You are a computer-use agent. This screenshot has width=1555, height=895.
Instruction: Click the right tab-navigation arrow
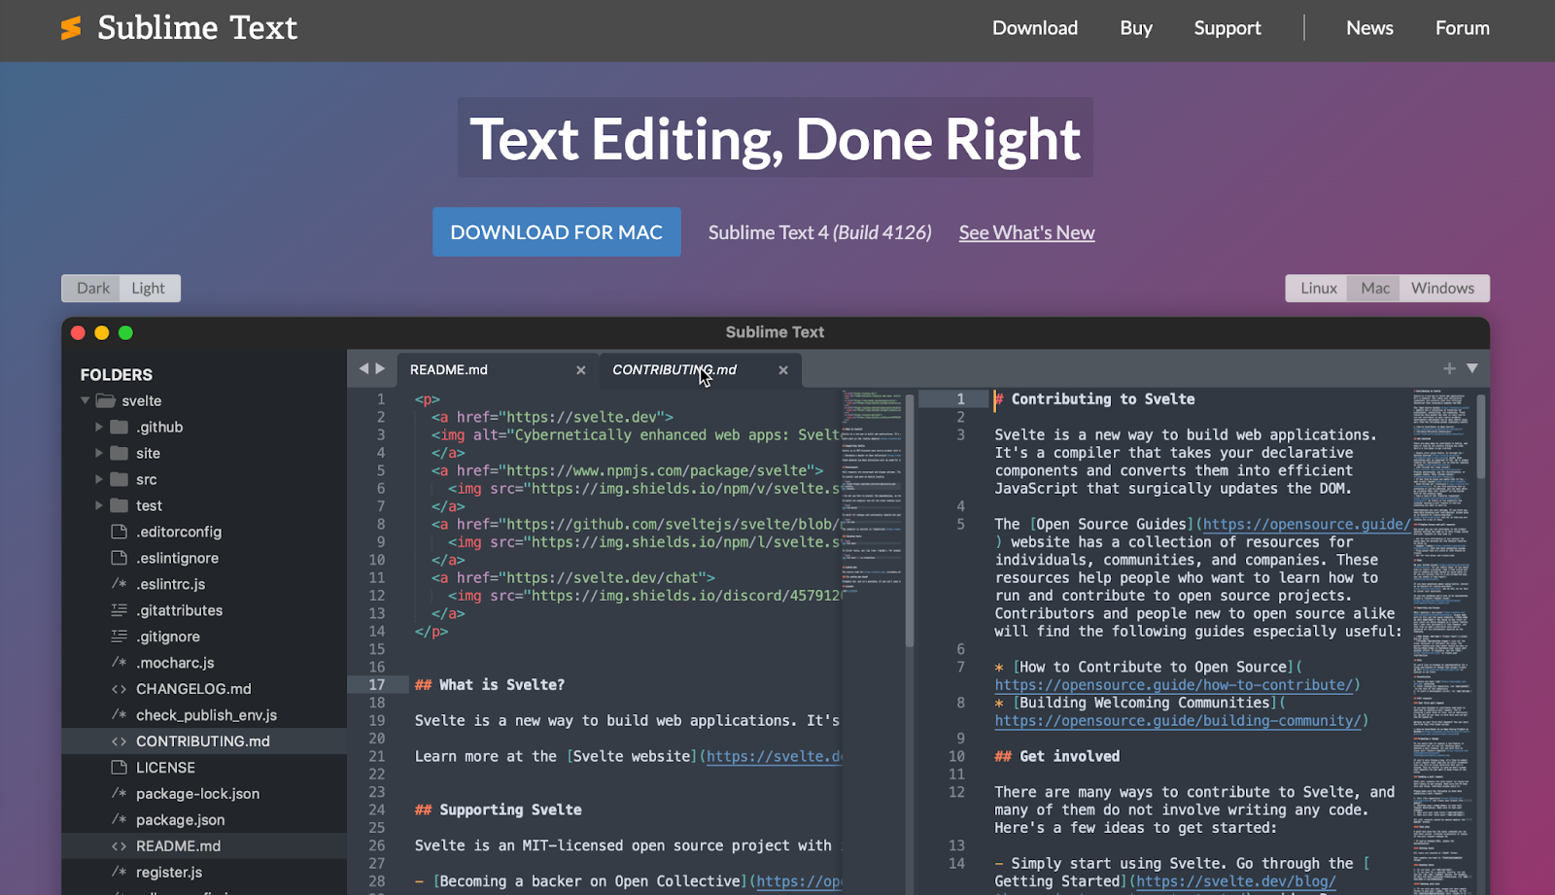[x=379, y=368]
